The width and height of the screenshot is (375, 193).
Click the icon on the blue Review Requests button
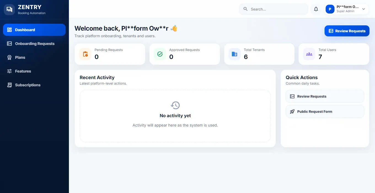point(331,31)
